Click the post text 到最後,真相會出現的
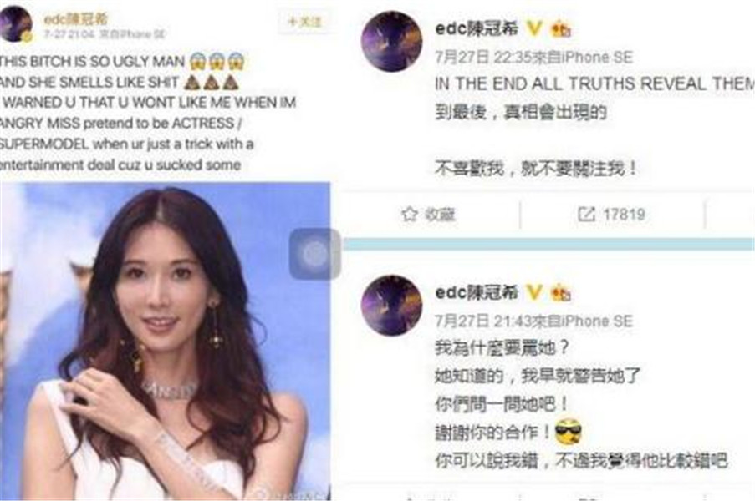755x501 pixels. (x=521, y=112)
